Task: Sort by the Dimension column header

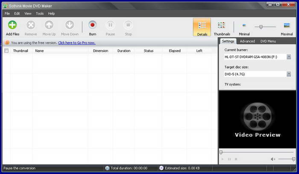Action: point(100,51)
